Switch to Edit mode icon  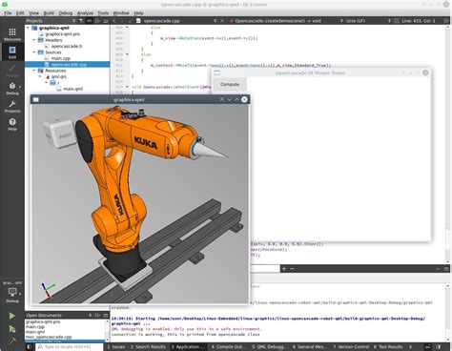coord(12,52)
